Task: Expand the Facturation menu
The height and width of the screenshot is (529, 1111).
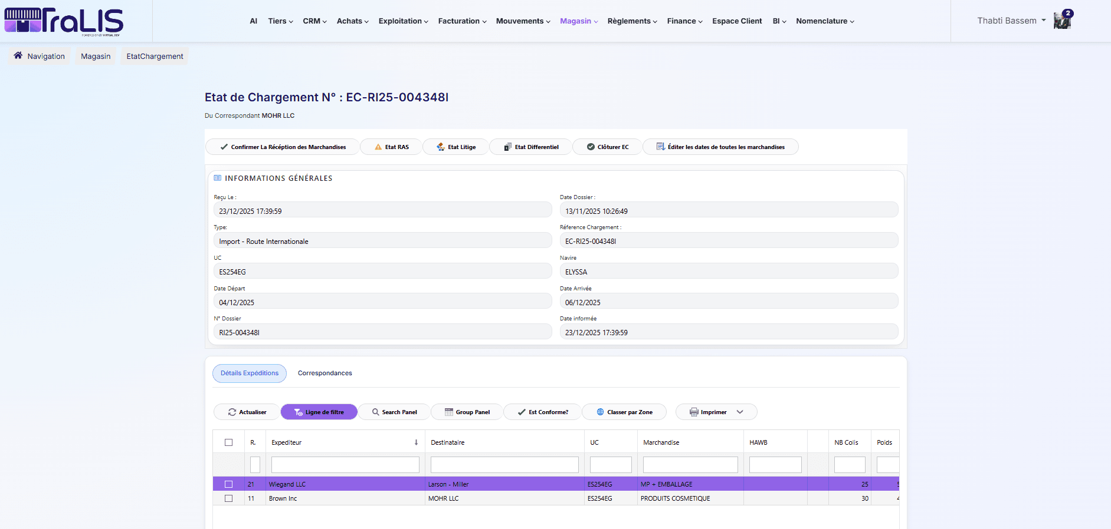Action: tap(463, 21)
